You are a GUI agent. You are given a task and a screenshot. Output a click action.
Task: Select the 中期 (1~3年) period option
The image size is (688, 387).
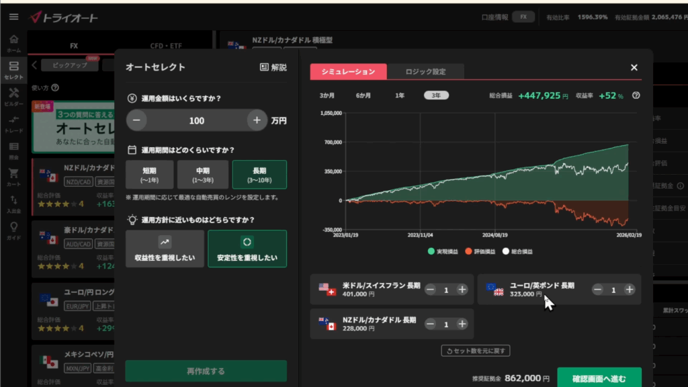(203, 175)
